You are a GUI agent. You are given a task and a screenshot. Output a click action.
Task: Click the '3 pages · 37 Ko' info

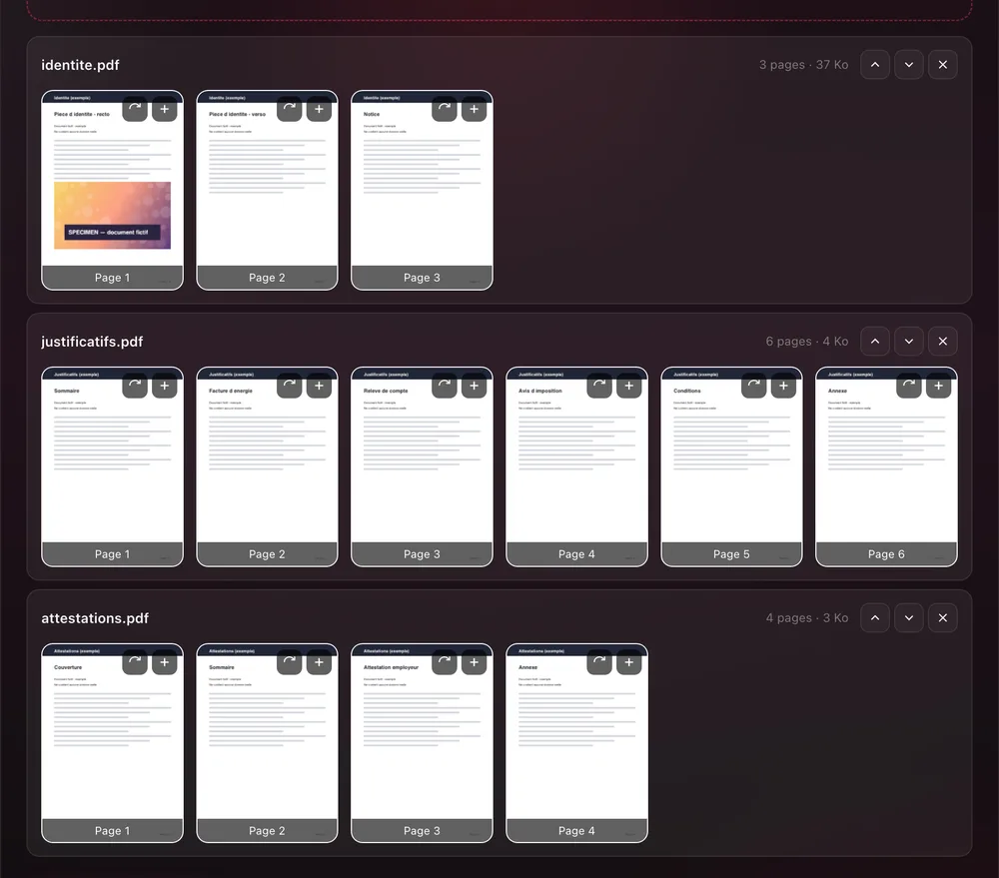(803, 64)
